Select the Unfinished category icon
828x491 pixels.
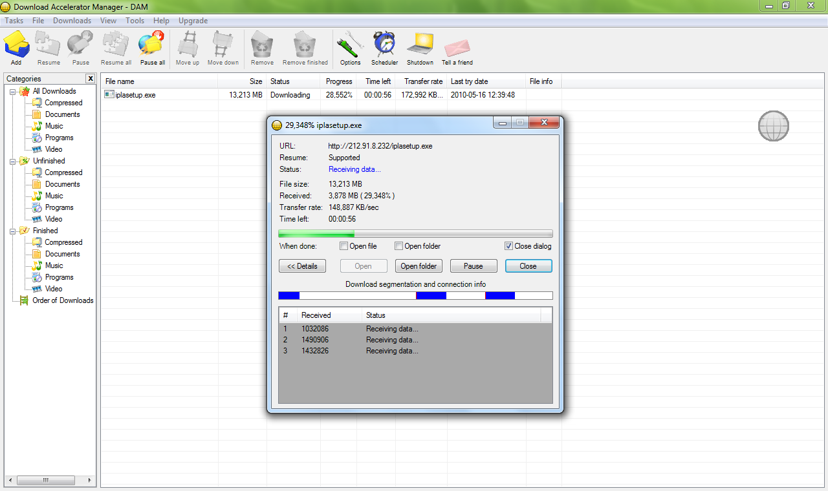click(25, 161)
